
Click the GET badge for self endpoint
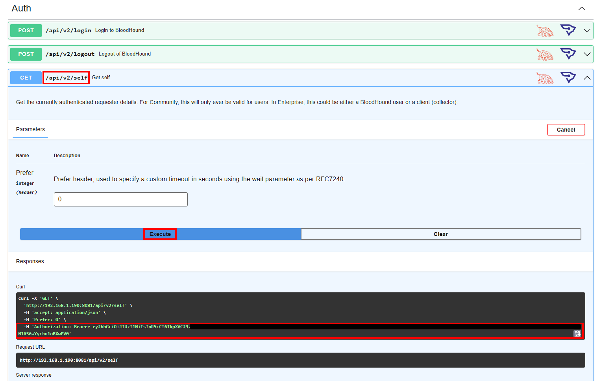[26, 78]
